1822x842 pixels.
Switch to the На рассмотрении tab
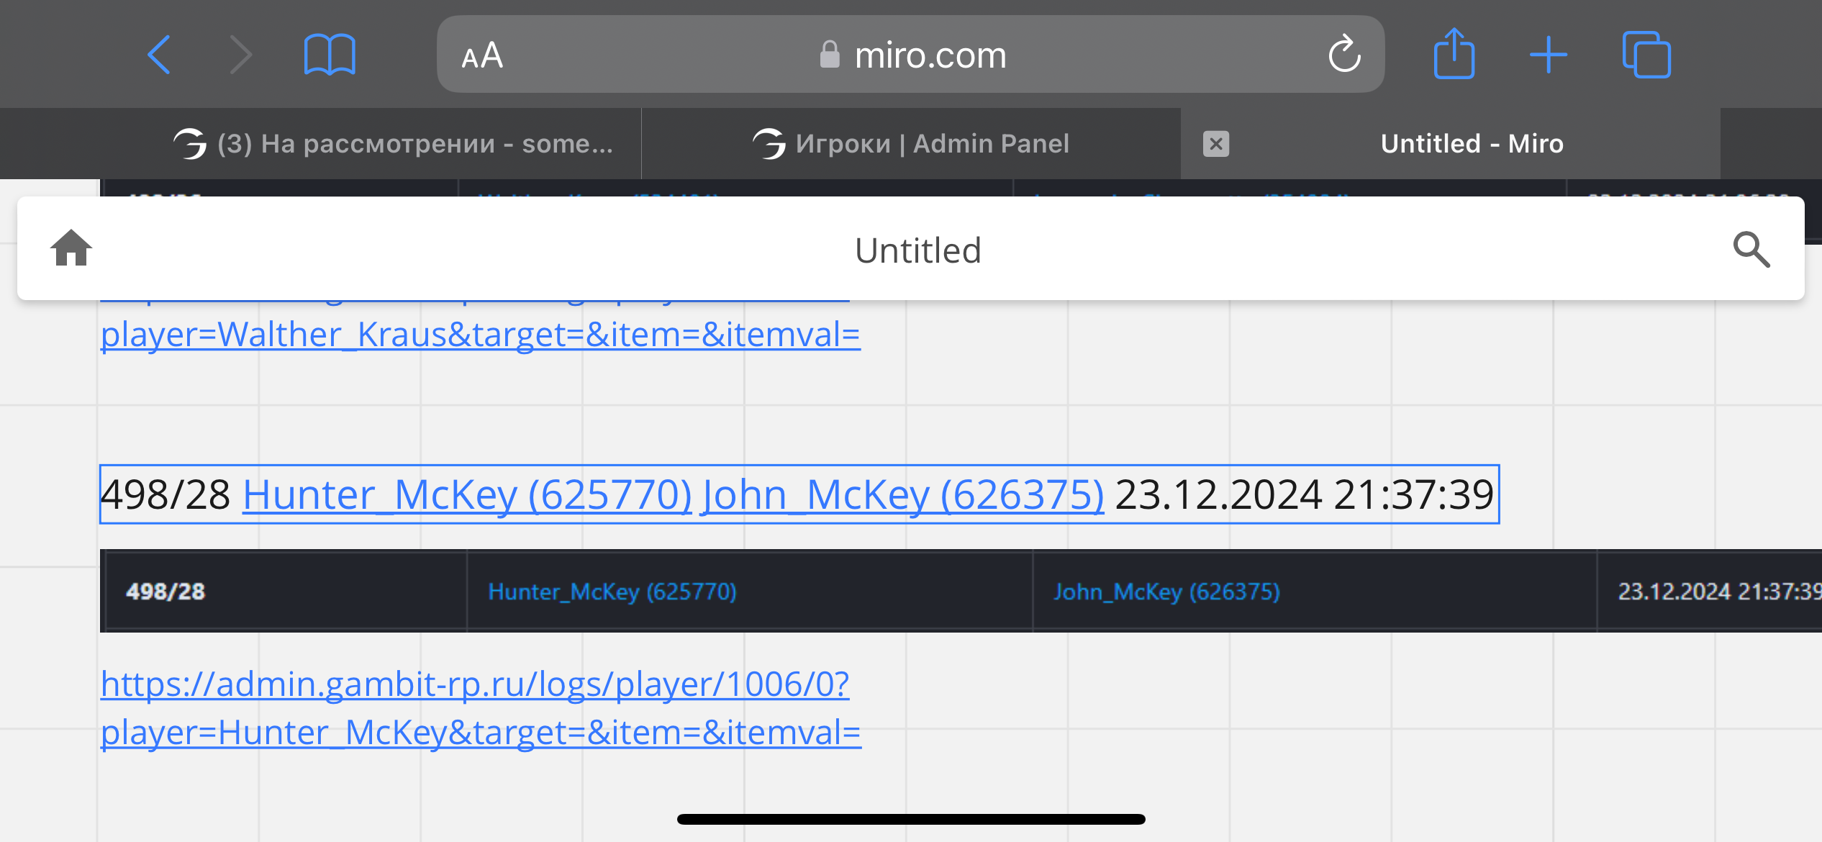click(393, 144)
